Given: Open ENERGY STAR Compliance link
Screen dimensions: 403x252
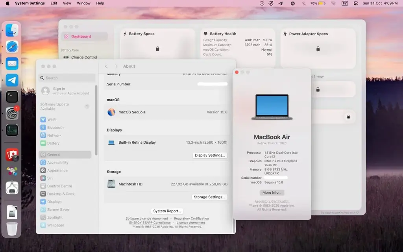Looking at the screenshot, I should pyautogui.click(x=150, y=223).
